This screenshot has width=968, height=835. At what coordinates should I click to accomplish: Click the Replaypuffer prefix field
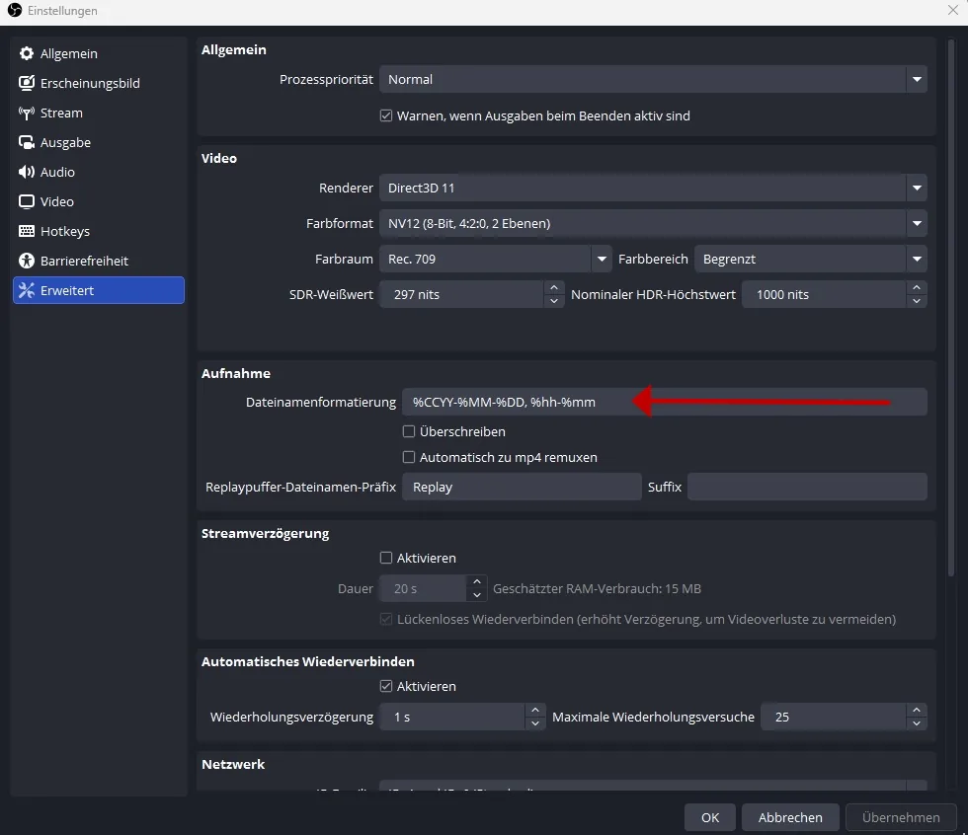click(x=522, y=488)
